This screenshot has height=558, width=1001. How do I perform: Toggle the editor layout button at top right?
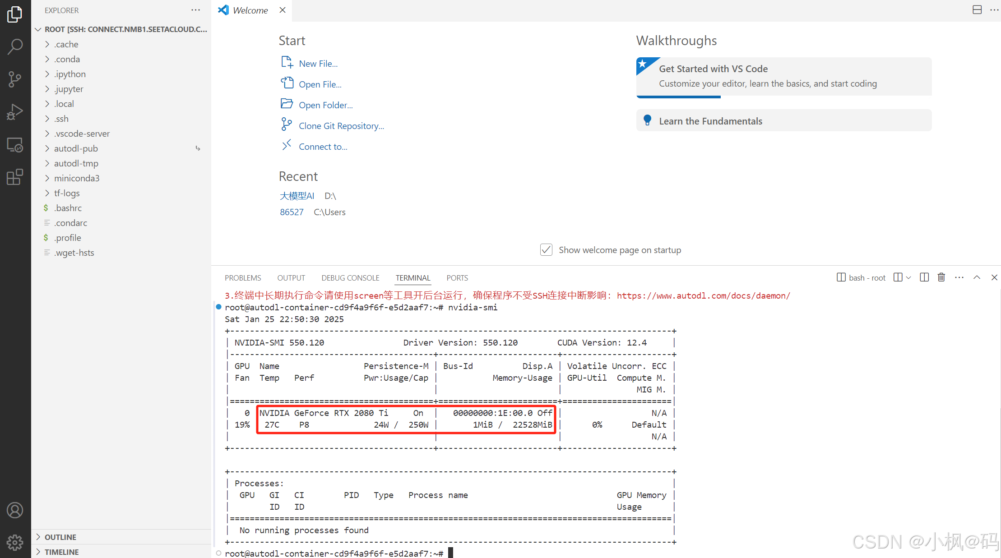pos(977,10)
